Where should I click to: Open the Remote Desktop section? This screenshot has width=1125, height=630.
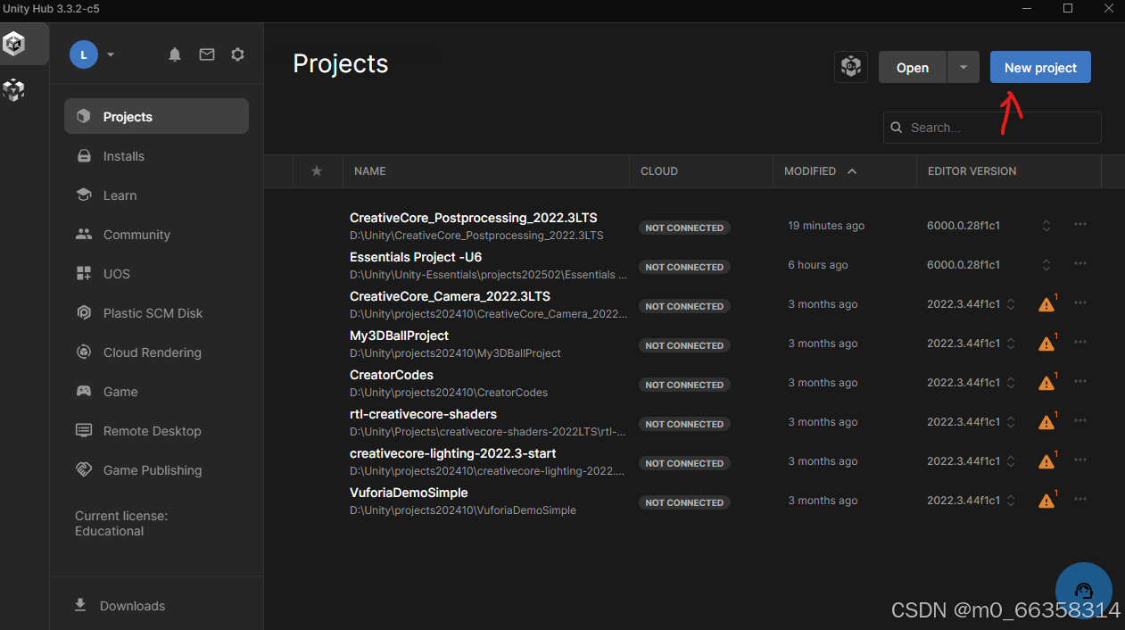[156, 431]
